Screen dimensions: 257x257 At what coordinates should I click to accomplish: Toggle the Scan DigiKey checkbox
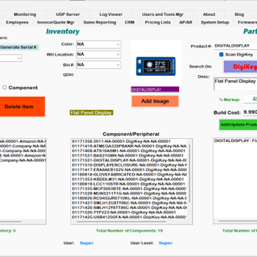pos(221,54)
